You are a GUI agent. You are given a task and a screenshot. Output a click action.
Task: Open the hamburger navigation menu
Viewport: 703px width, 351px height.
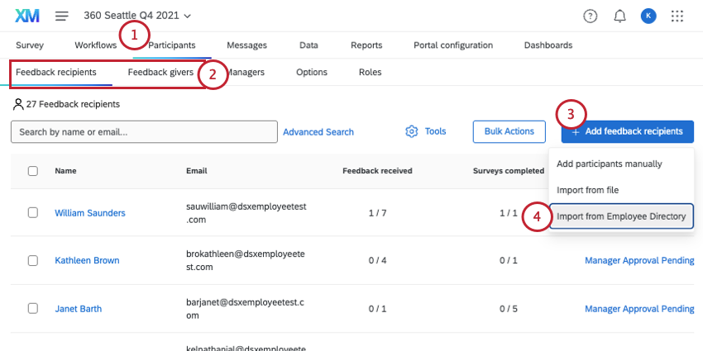pyautogui.click(x=62, y=17)
